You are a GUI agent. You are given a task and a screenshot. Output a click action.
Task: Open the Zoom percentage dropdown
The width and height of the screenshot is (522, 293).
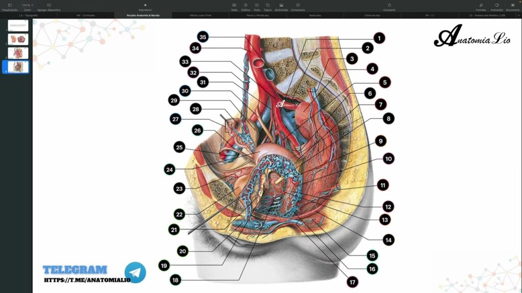[x=28, y=5]
